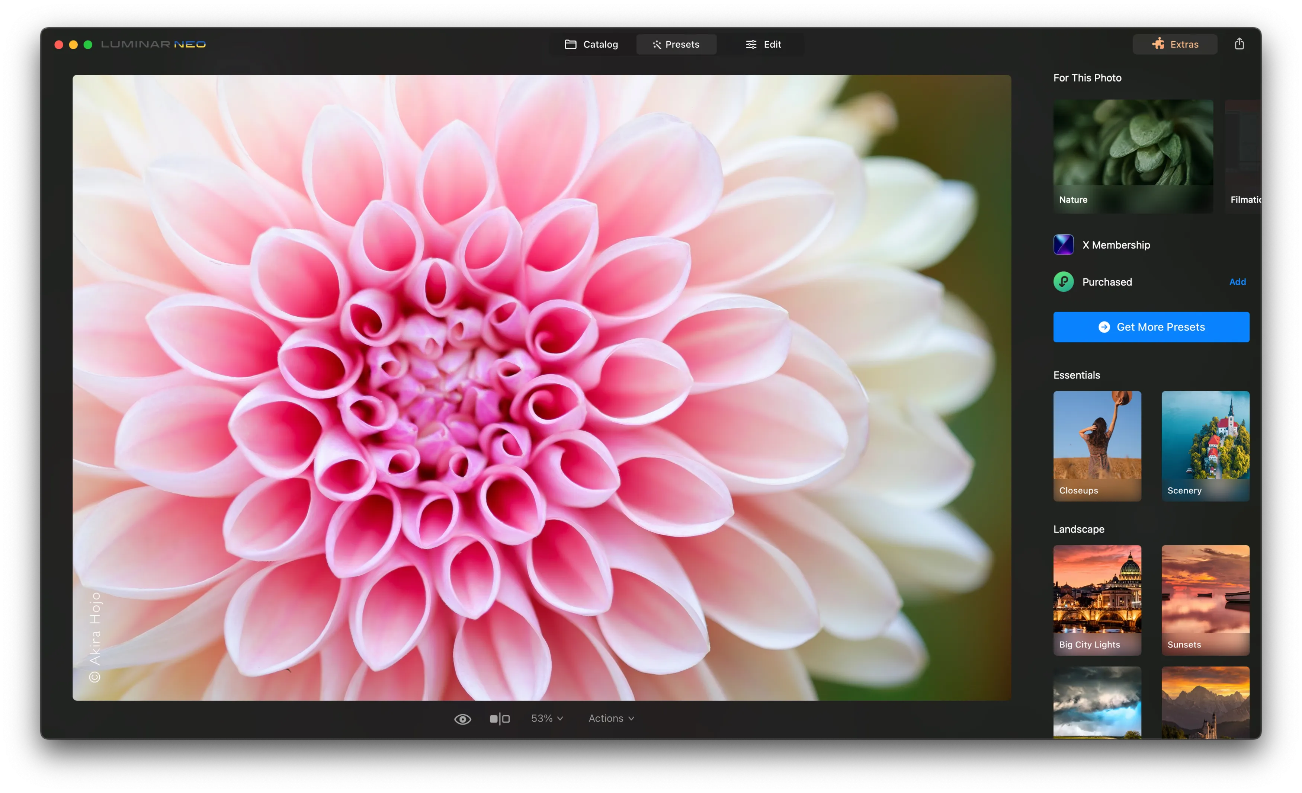1302x793 pixels.
Task: Toggle the eye preview icon
Action: coord(462,719)
